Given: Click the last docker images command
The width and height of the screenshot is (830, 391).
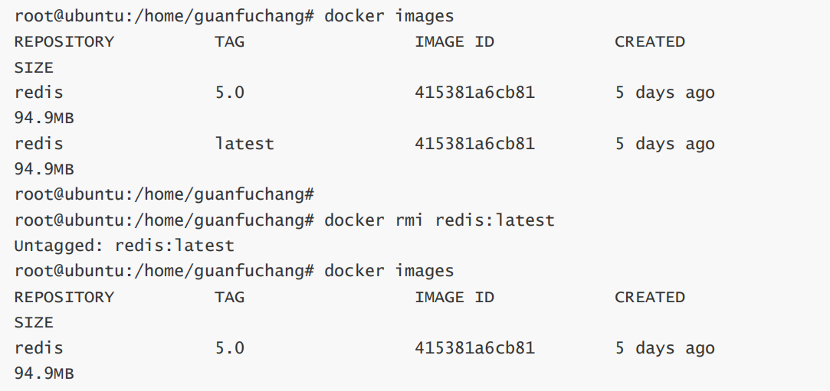Looking at the screenshot, I should click(389, 272).
